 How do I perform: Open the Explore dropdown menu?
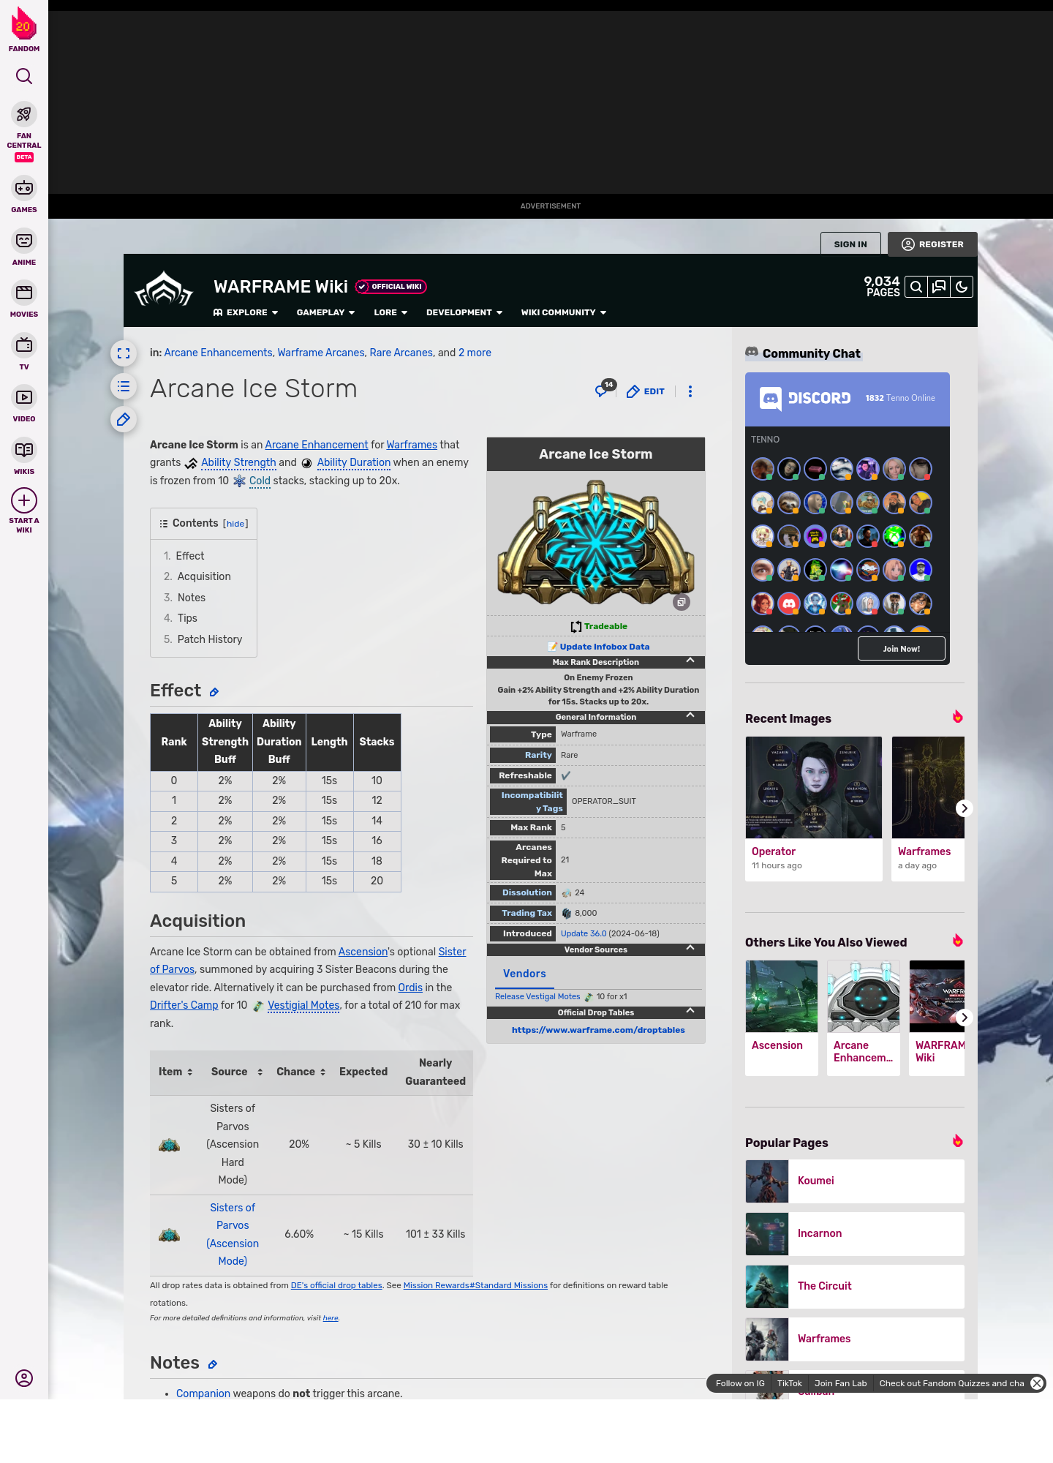[246, 312]
